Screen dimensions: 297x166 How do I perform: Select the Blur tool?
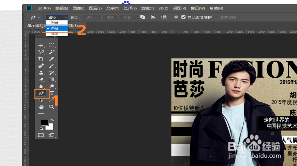pos(41,86)
